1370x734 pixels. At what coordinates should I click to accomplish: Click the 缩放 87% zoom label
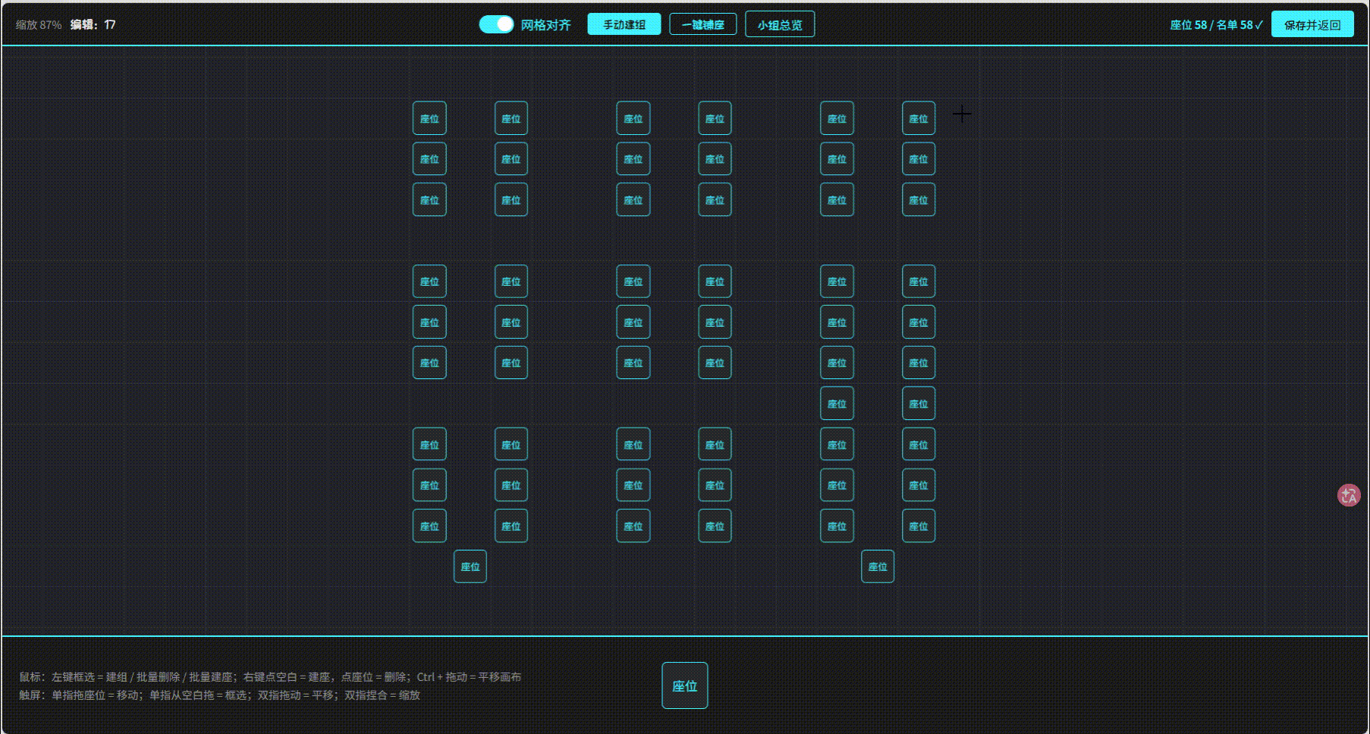click(x=39, y=24)
